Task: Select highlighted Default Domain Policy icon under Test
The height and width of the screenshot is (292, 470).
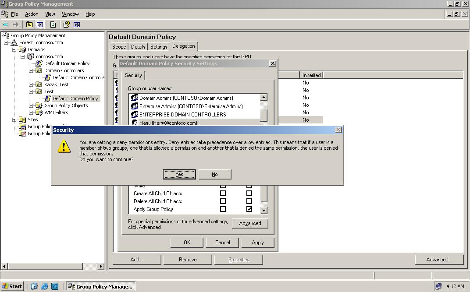Action: click(47, 99)
